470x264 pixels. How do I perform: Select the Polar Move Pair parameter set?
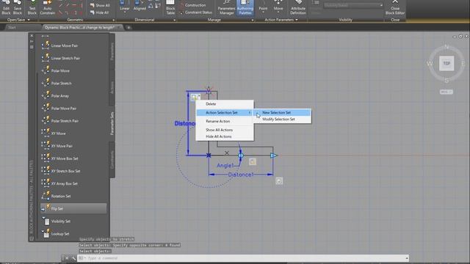[73, 109]
